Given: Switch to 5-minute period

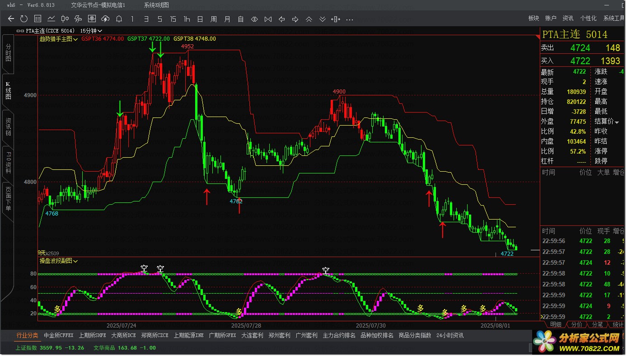Looking at the screenshot, I should 159,19.
